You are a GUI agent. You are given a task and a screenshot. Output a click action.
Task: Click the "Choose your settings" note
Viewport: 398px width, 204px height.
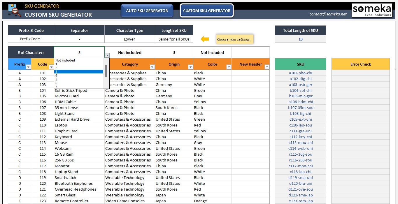(234, 39)
